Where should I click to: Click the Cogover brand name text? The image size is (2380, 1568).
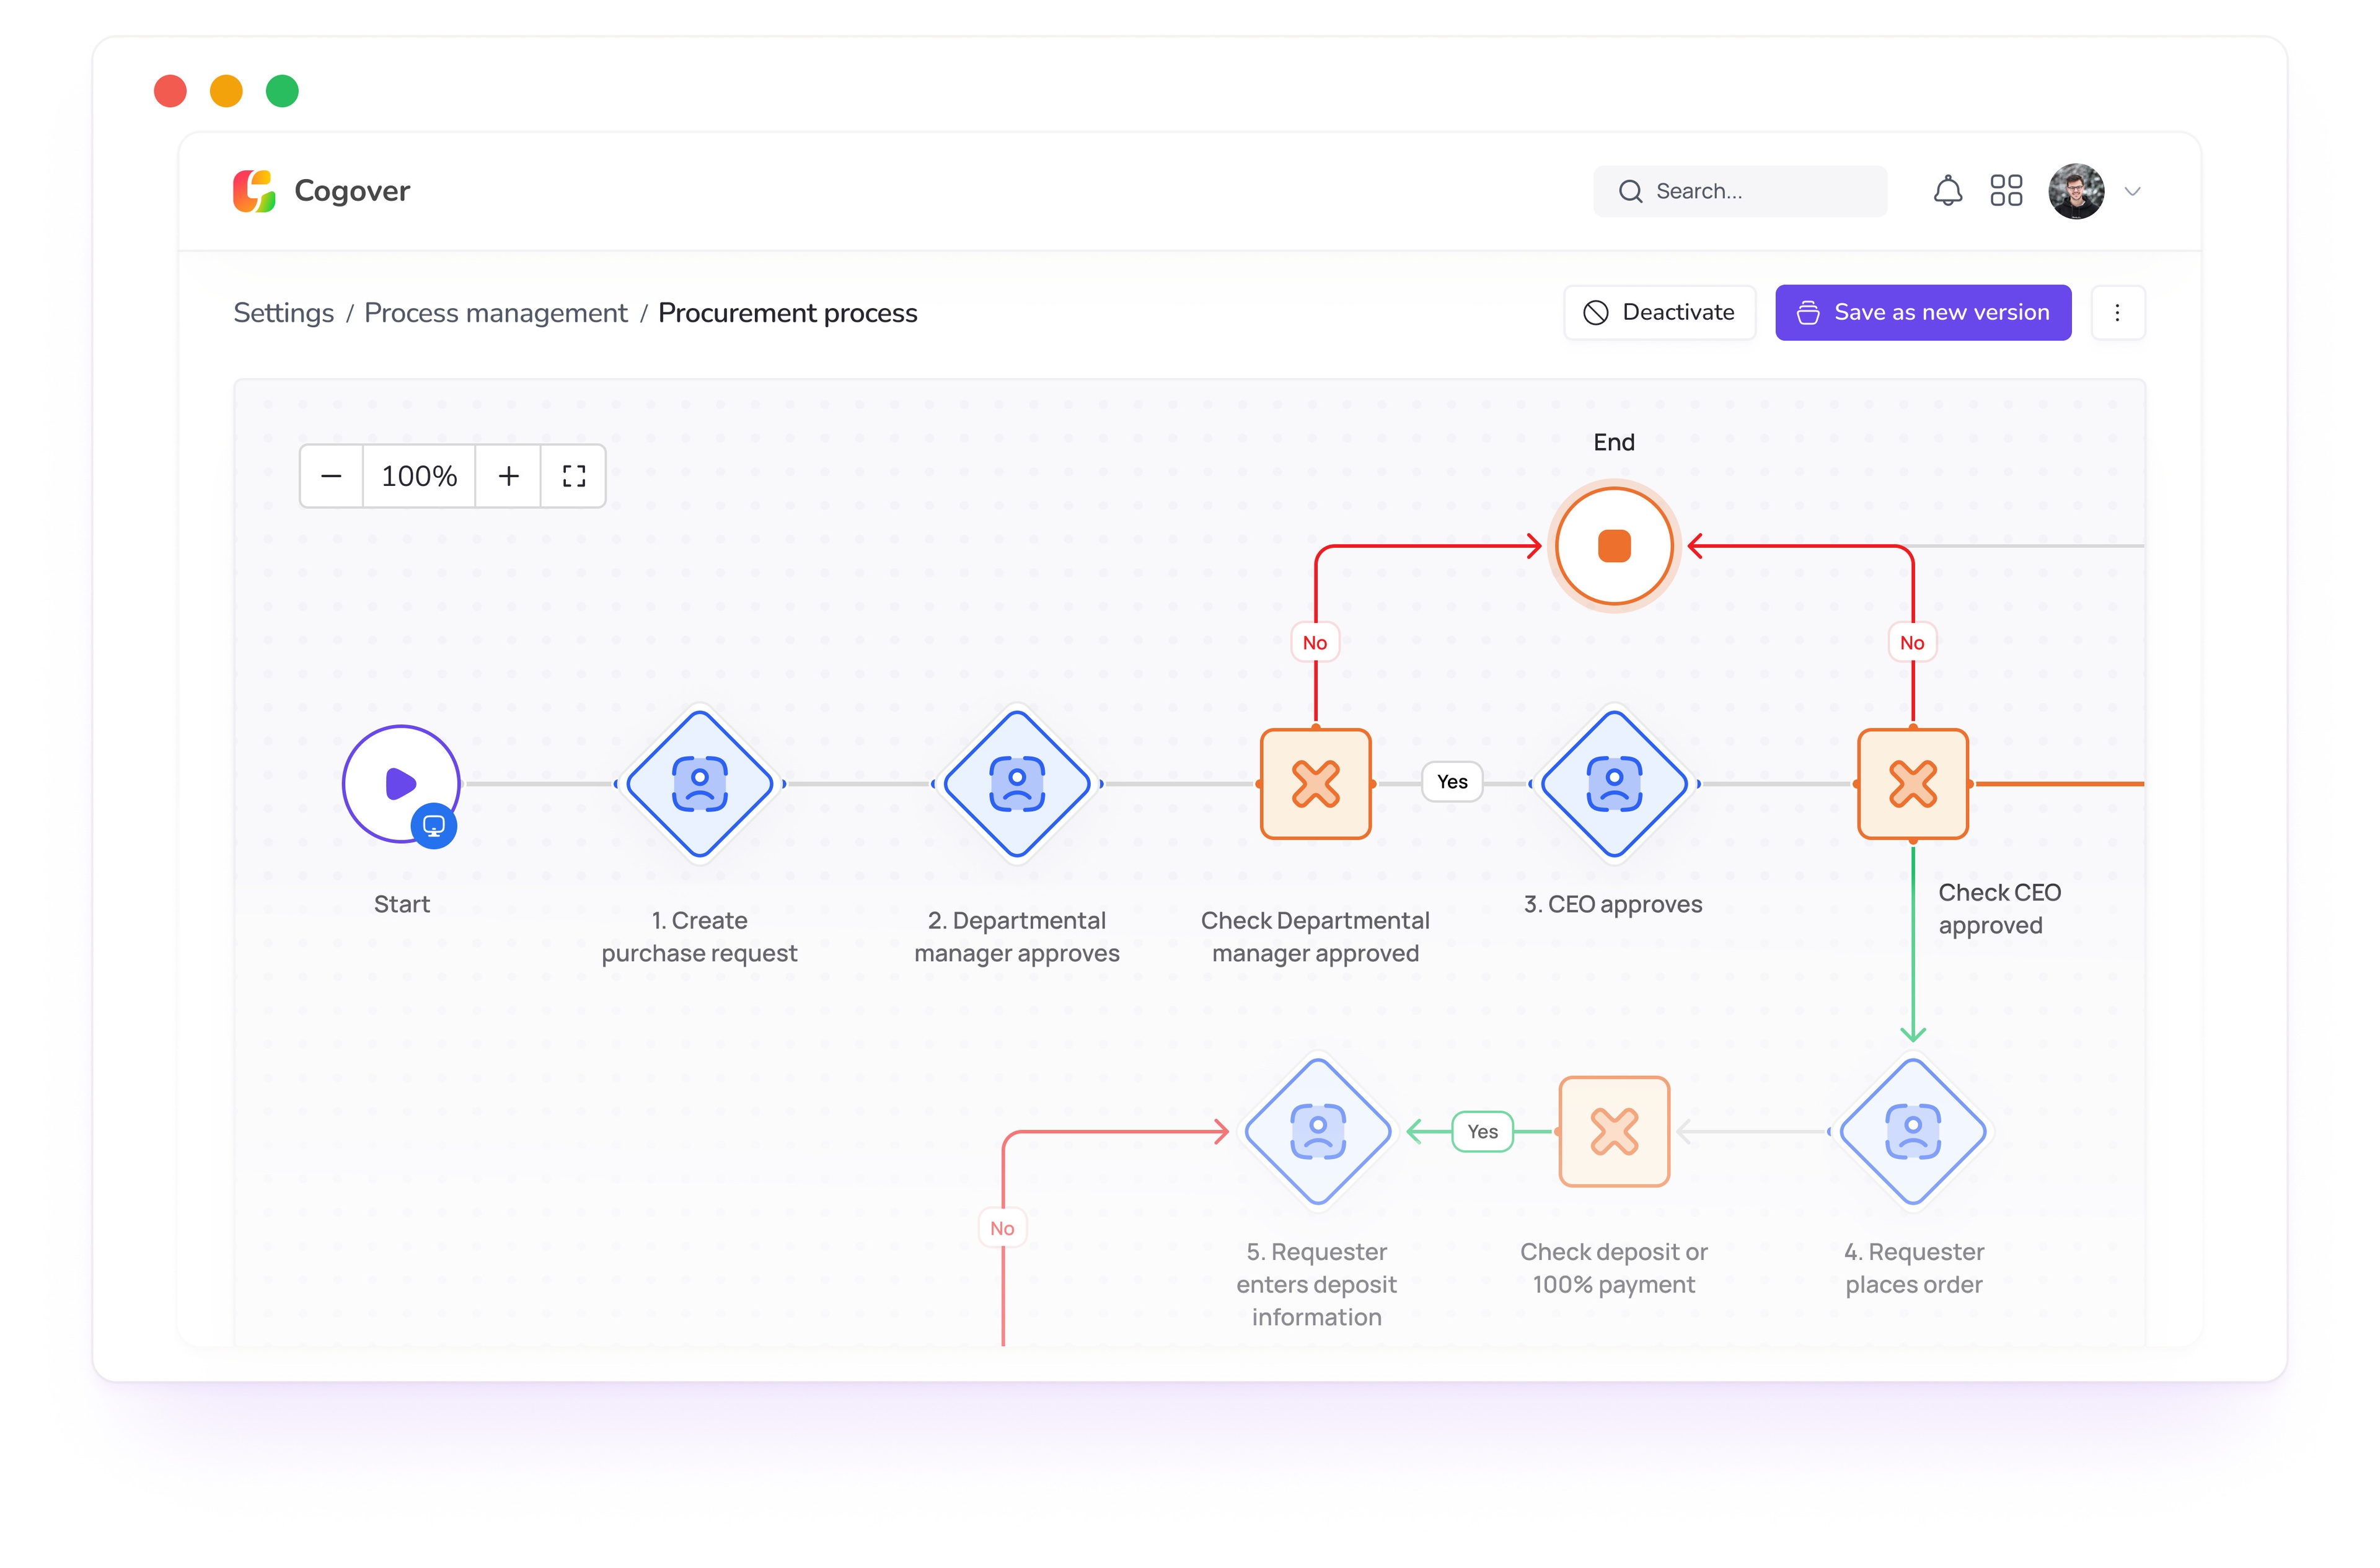click(x=352, y=191)
